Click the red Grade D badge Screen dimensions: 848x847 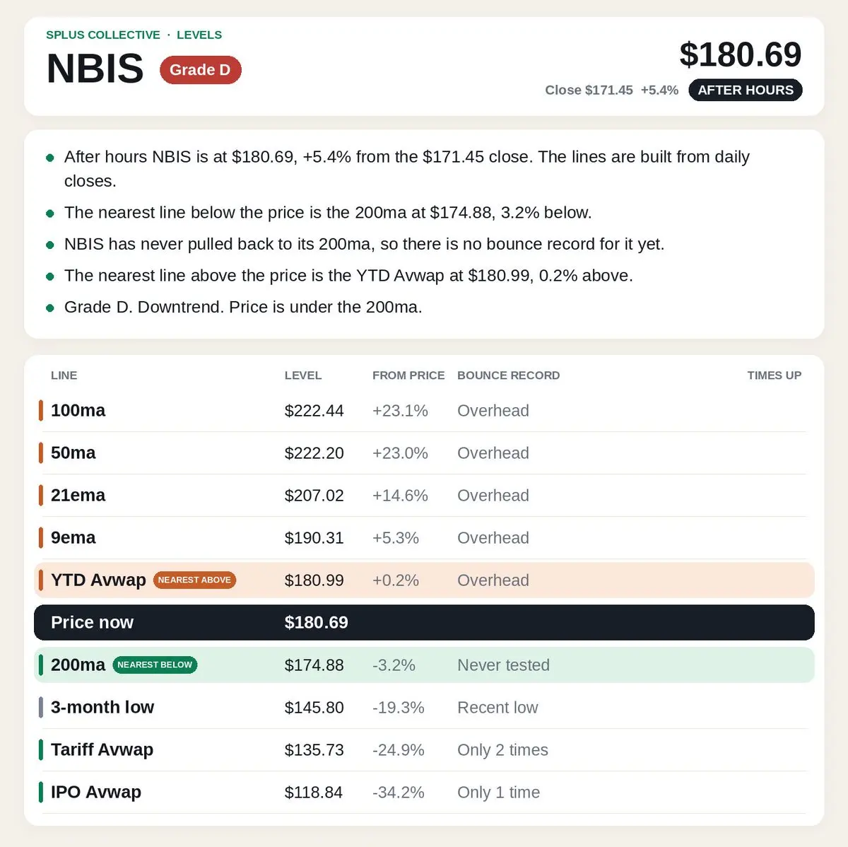(201, 70)
